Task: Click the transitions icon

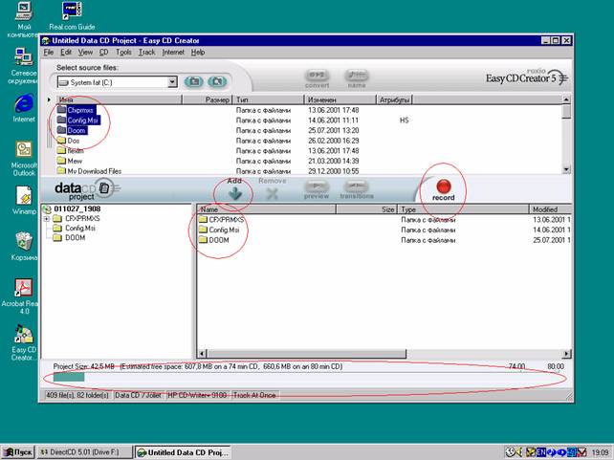Action: point(357,188)
